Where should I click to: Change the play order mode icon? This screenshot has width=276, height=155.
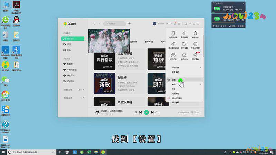[x=136, y=112]
